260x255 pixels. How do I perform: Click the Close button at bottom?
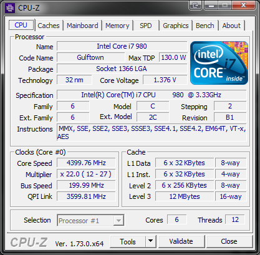point(229,241)
